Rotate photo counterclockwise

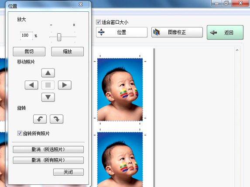tap(40, 119)
